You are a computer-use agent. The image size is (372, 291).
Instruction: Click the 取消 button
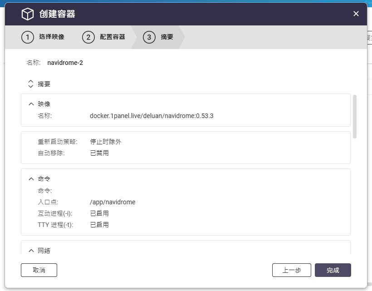[39, 270]
